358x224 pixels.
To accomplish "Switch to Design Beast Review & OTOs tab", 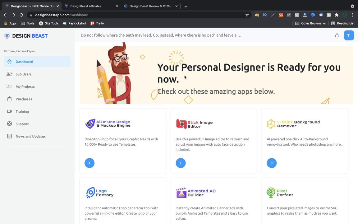I will pyautogui.click(x=150, y=6).
